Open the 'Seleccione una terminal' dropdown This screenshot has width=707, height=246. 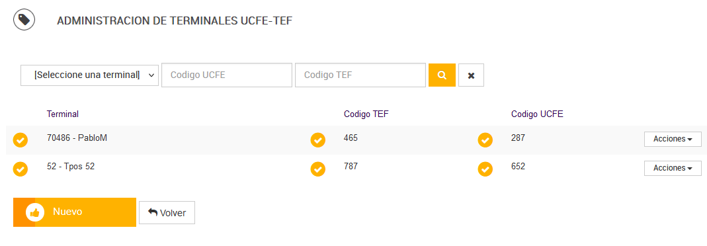90,75
